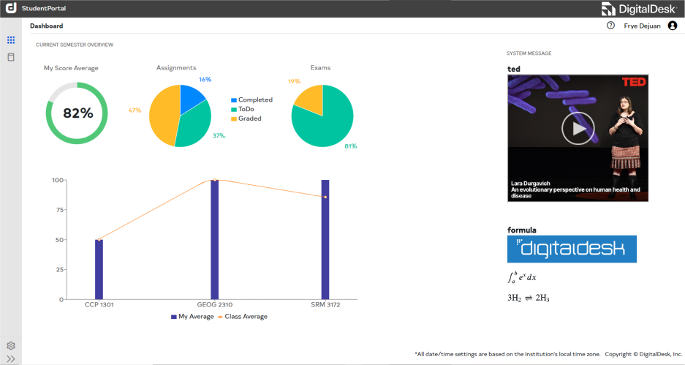
Task: Click the 82% score average ring
Action: tap(77, 113)
